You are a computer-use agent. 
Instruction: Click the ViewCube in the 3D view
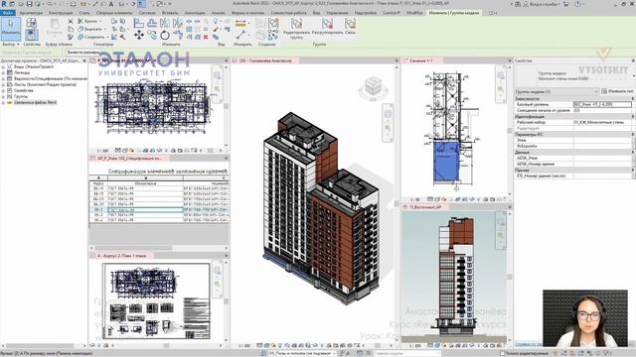tap(374, 86)
